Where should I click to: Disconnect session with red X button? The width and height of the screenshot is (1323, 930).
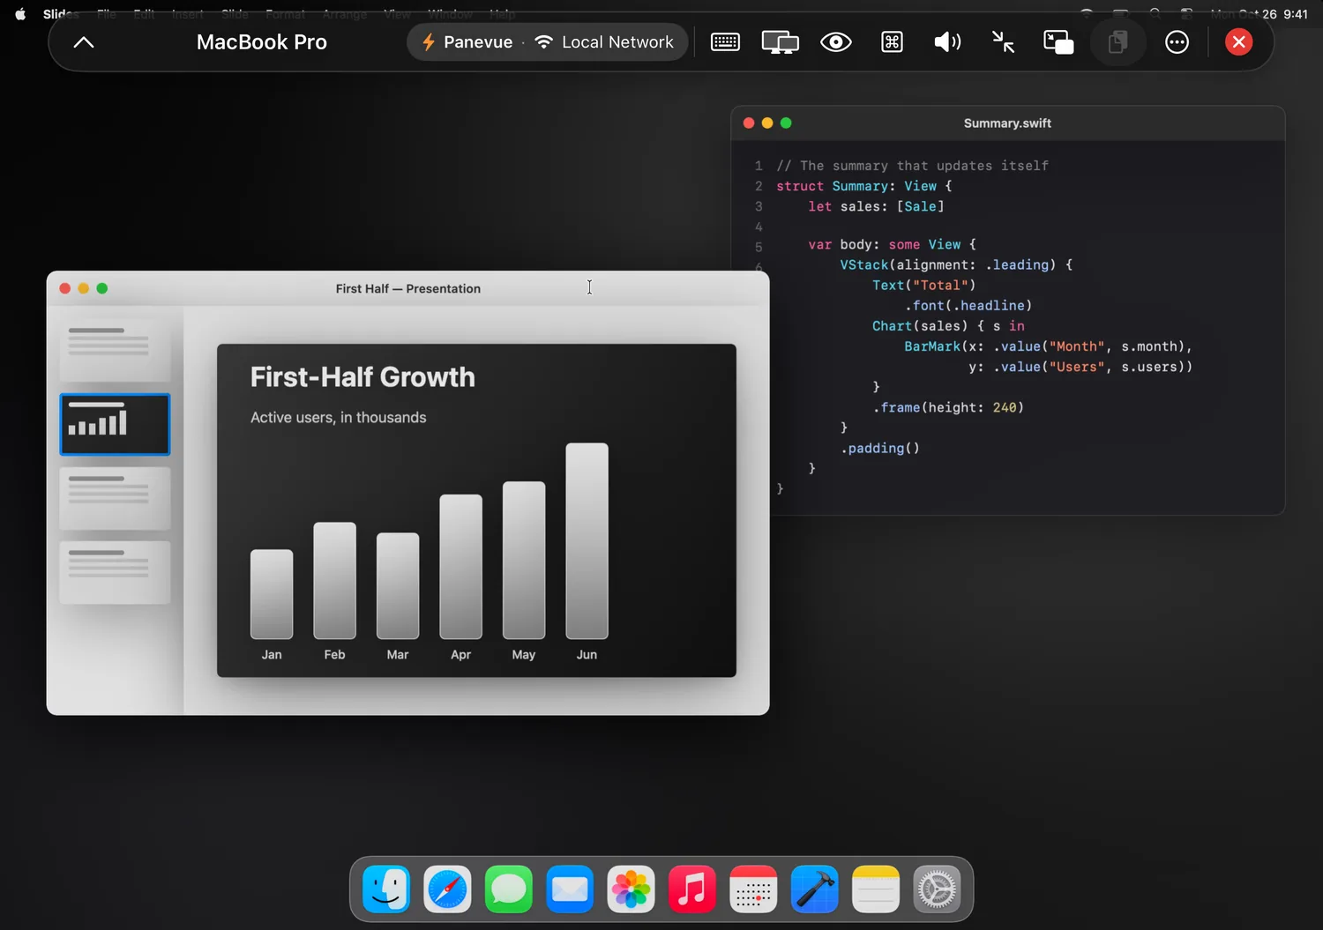pos(1238,42)
